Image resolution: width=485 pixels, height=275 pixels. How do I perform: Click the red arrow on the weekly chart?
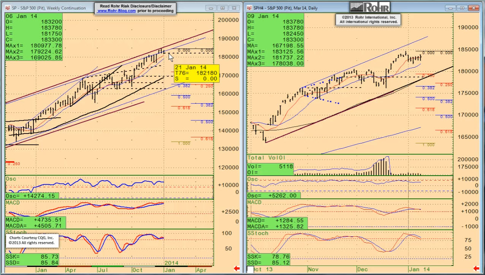pyautogui.click(x=236, y=269)
